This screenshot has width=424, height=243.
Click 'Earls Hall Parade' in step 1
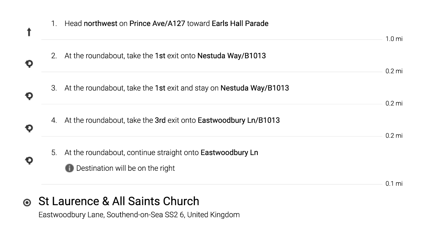[240, 24]
